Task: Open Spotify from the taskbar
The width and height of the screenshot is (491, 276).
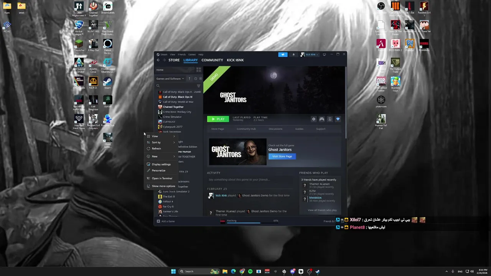Action: tap(250, 271)
